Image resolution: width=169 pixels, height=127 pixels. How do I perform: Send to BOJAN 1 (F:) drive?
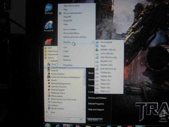click(x=109, y=61)
